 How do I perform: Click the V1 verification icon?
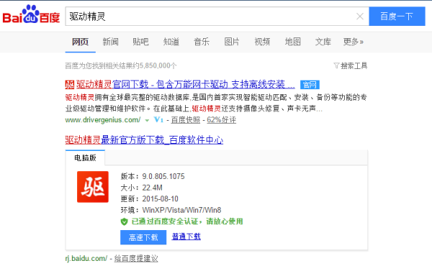(158, 119)
